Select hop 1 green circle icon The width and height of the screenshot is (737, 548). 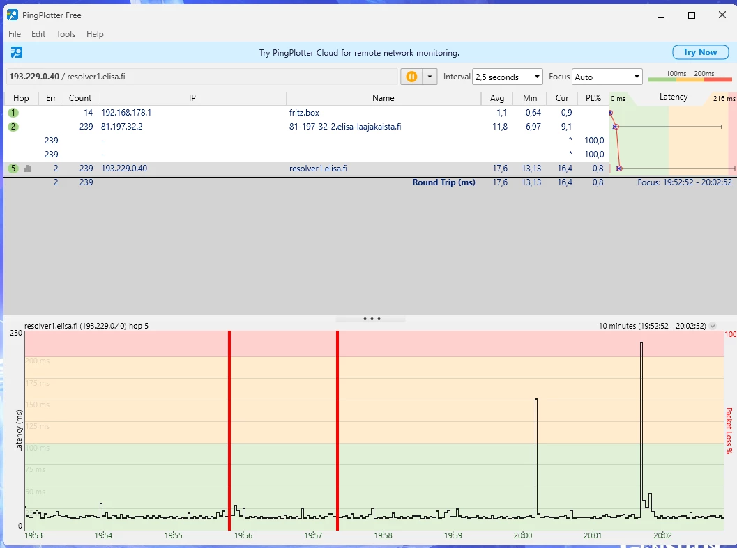(x=13, y=113)
